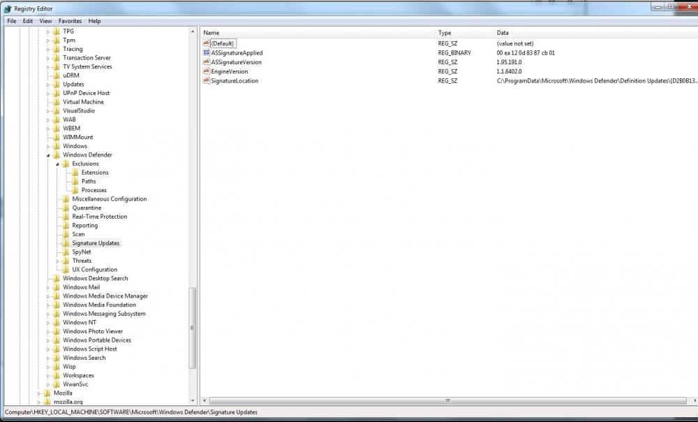Click the Processes folder icon

pyautogui.click(x=75, y=190)
